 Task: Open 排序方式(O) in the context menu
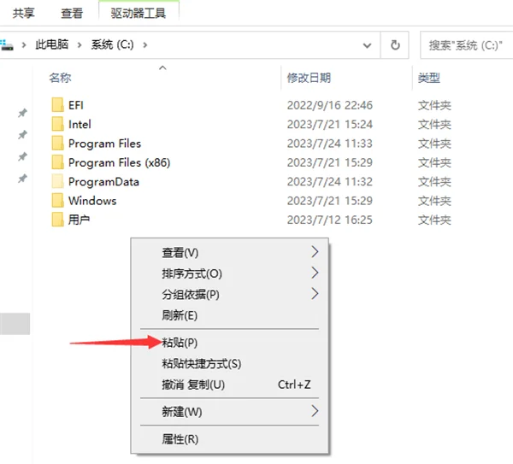click(230, 273)
